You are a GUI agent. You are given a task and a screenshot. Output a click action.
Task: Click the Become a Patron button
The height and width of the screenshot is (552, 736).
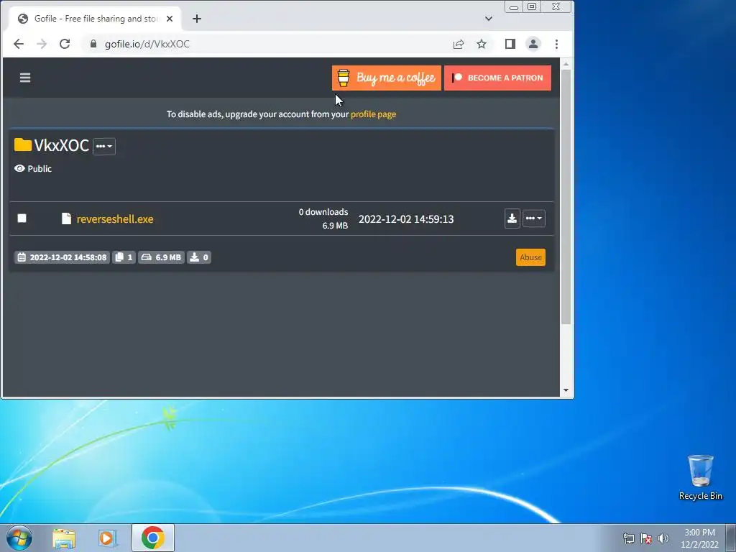click(x=497, y=78)
